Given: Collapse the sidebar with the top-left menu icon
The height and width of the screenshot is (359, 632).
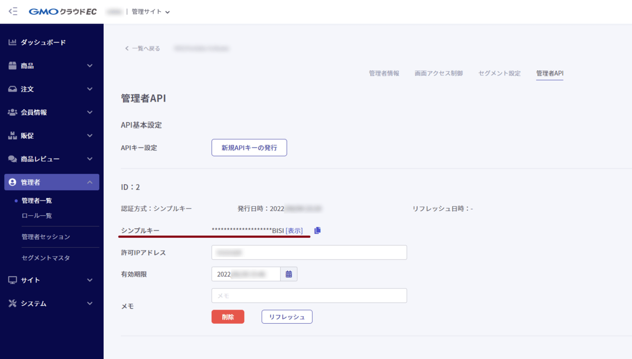Looking at the screenshot, I should (13, 11).
